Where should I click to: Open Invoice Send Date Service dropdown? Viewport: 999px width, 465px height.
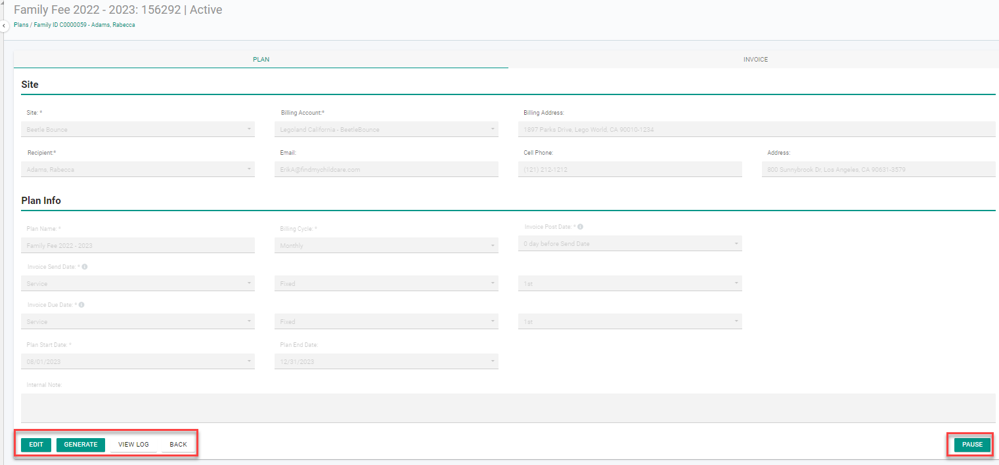(x=138, y=283)
